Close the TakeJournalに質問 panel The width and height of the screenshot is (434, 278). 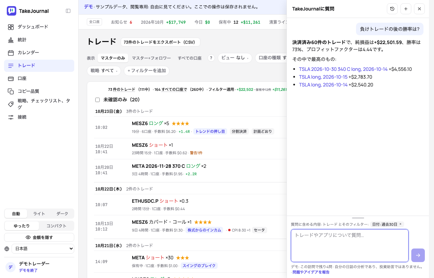click(419, 9)
